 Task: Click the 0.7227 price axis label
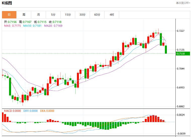(181, 31)
